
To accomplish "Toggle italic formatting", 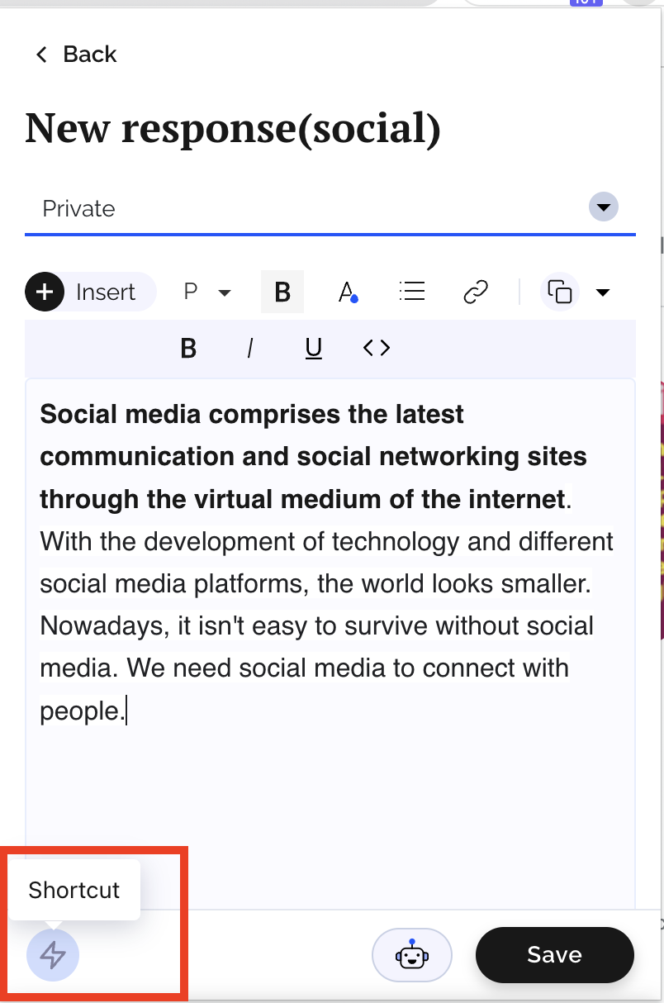I will coord(249,349).
